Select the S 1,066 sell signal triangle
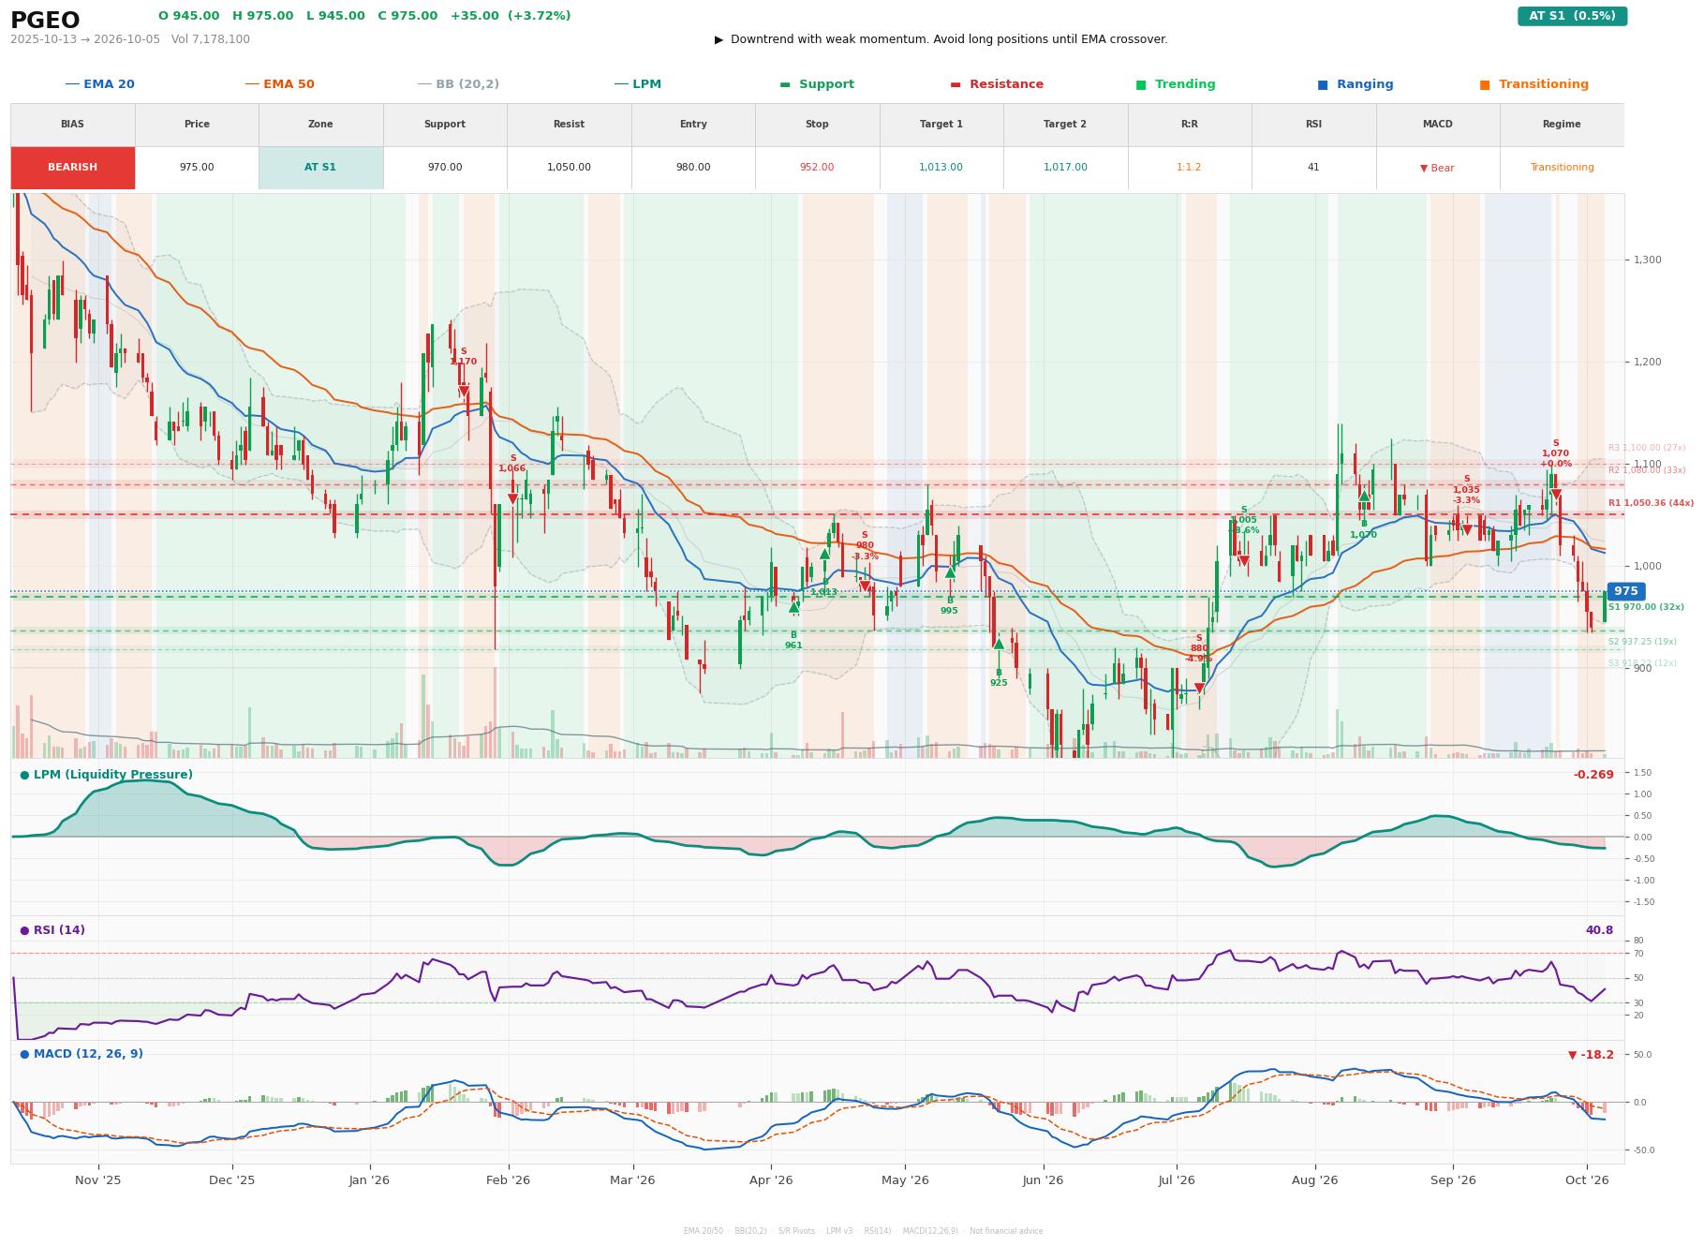 512,498
